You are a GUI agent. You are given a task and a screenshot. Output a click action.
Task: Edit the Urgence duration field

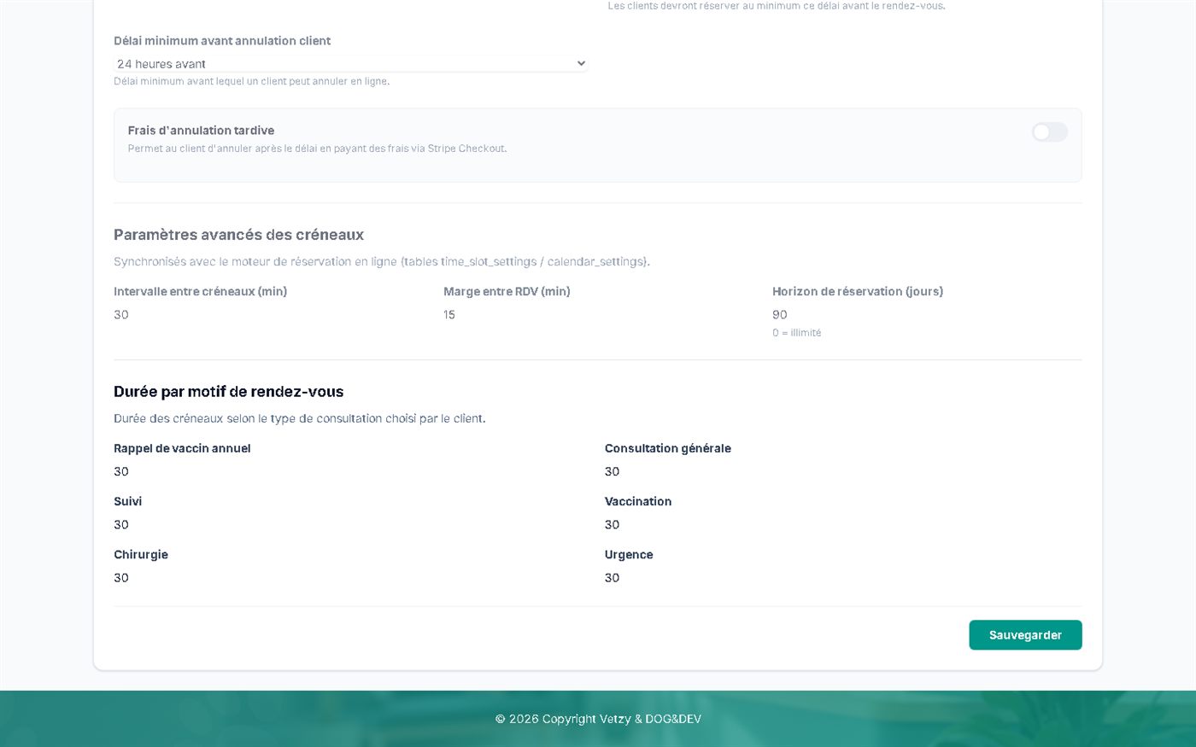click(843, 577)
